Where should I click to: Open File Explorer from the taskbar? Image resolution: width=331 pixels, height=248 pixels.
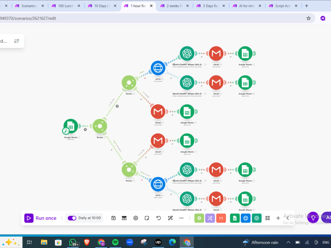point(44,242)
